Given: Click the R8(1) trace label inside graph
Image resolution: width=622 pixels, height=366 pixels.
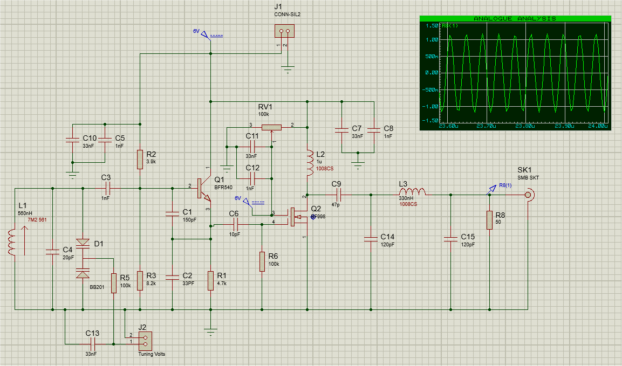Looking at the screenshot, I should tap(450, 26).
